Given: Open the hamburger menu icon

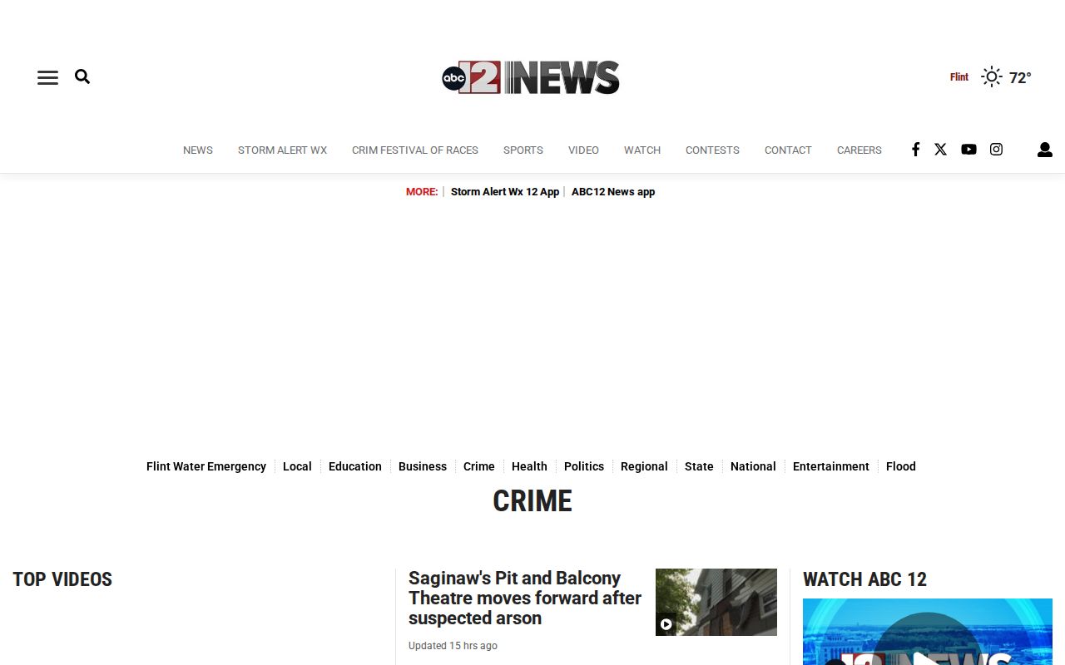Looking at the screenshot, I should pos(47,77).
